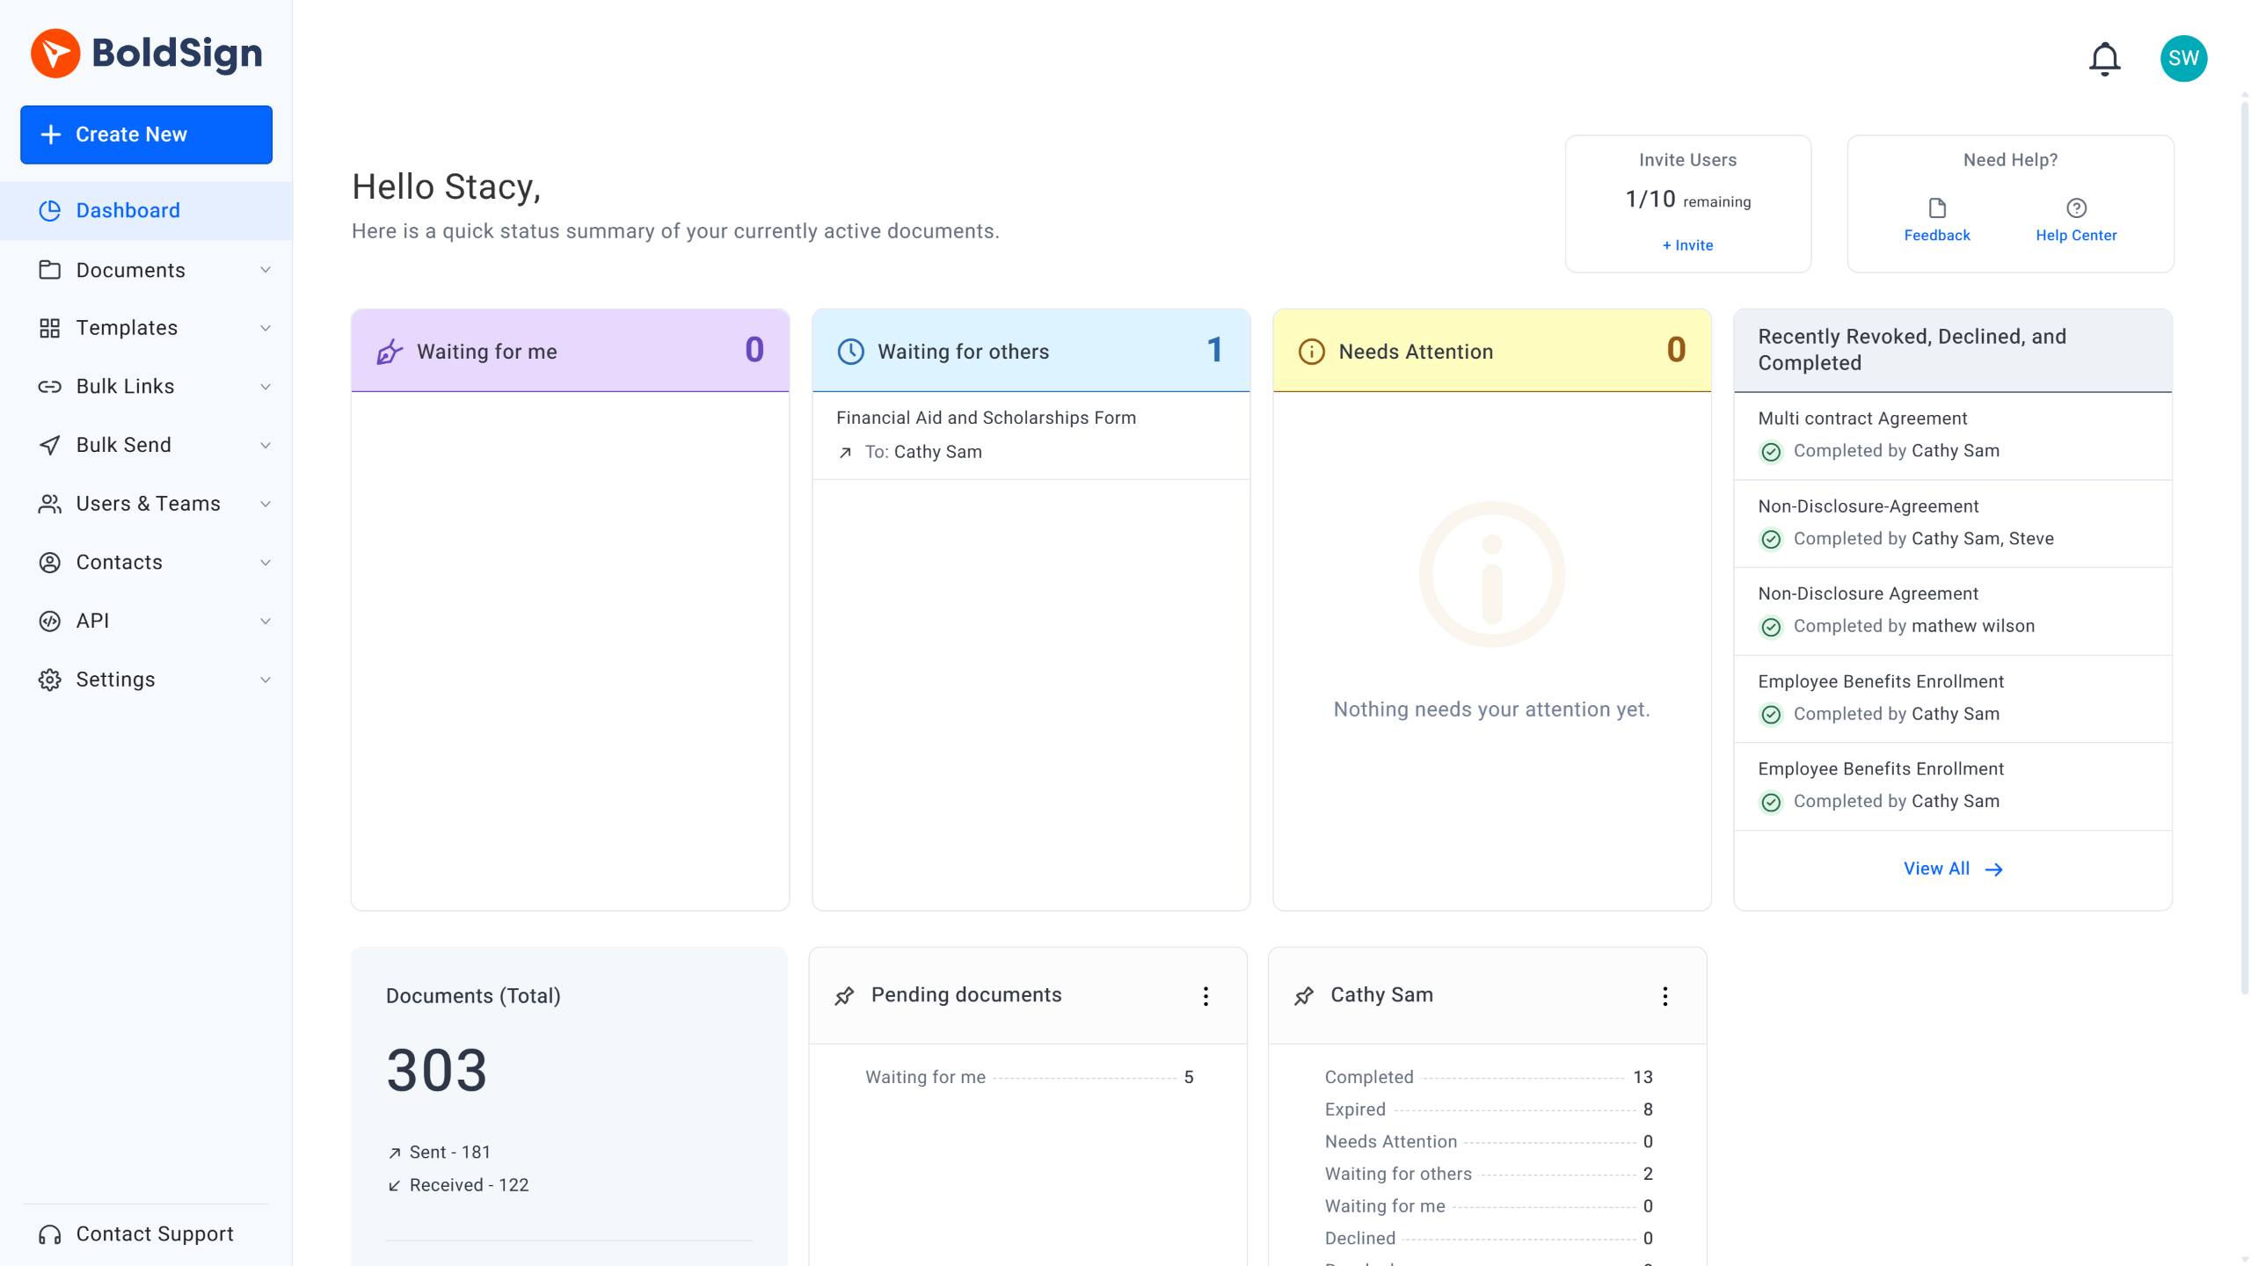Screen dimensions: 2251x1266
Task: Click the pin icon on Pending documents
Action: 844,995
